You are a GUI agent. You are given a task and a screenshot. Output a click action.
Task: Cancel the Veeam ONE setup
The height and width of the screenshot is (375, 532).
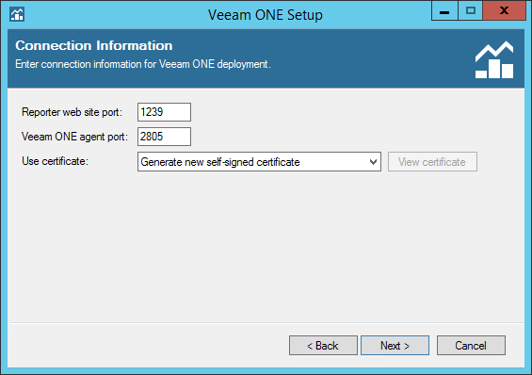tap(471, 346)
